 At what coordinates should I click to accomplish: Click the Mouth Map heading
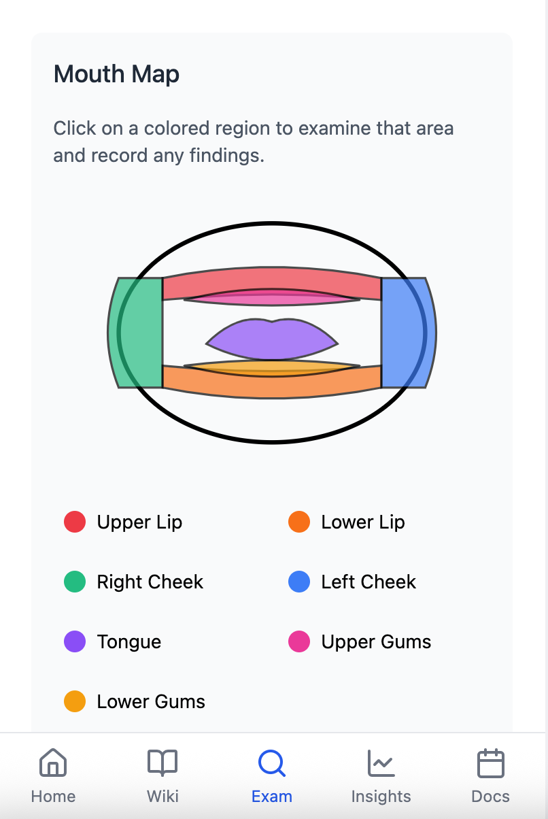tap(116, 73)
